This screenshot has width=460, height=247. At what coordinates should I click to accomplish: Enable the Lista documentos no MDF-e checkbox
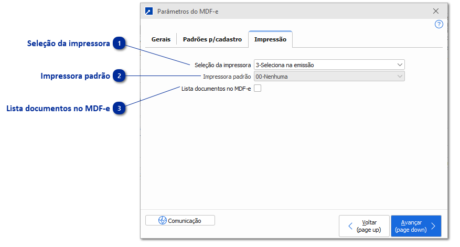pos(258,89)
